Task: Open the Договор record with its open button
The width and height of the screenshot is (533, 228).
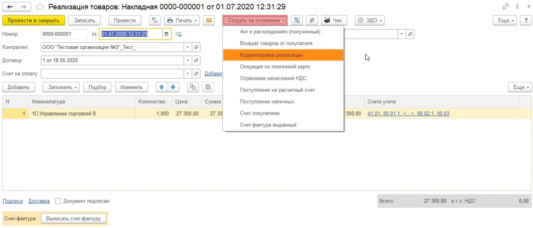Action: pyautogui.click(x=196, y=60)
